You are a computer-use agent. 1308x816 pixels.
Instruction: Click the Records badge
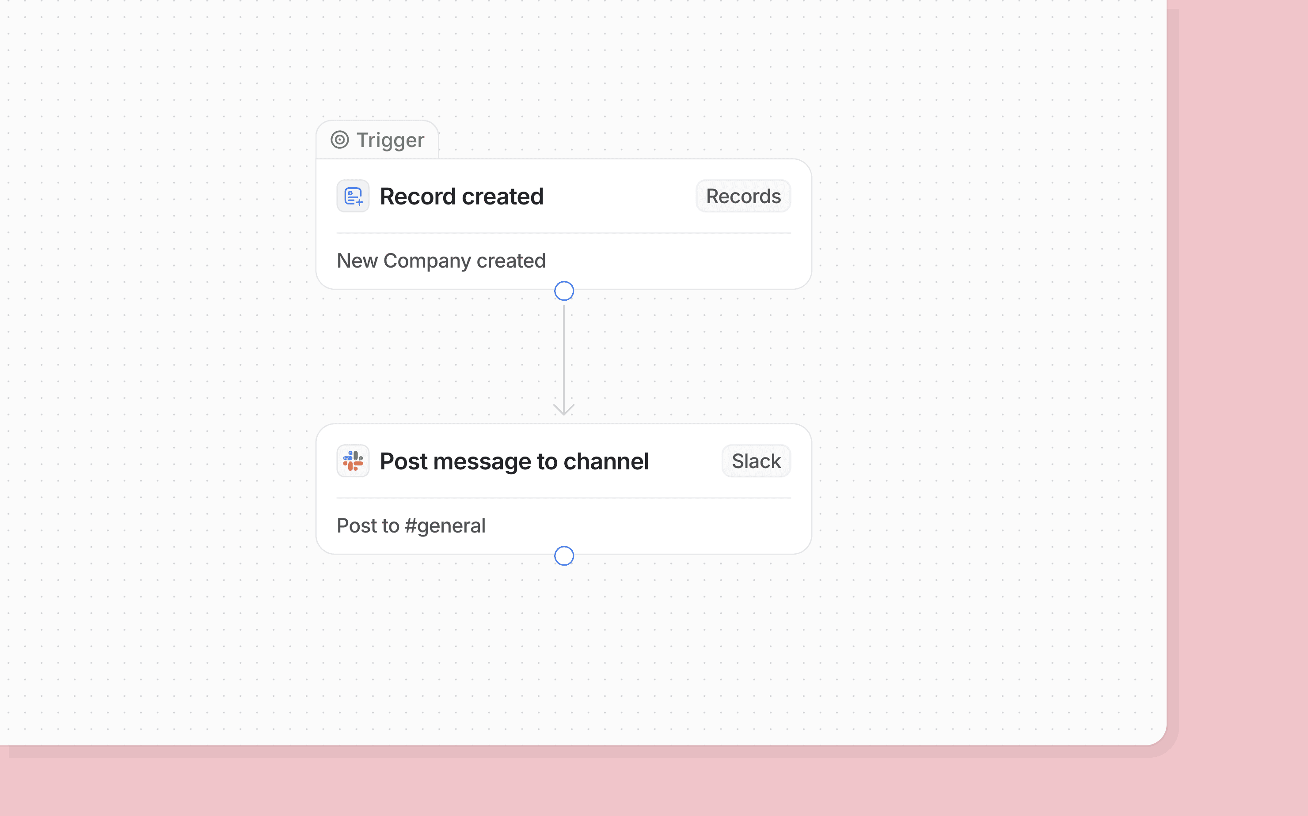[x=743, y=196]
